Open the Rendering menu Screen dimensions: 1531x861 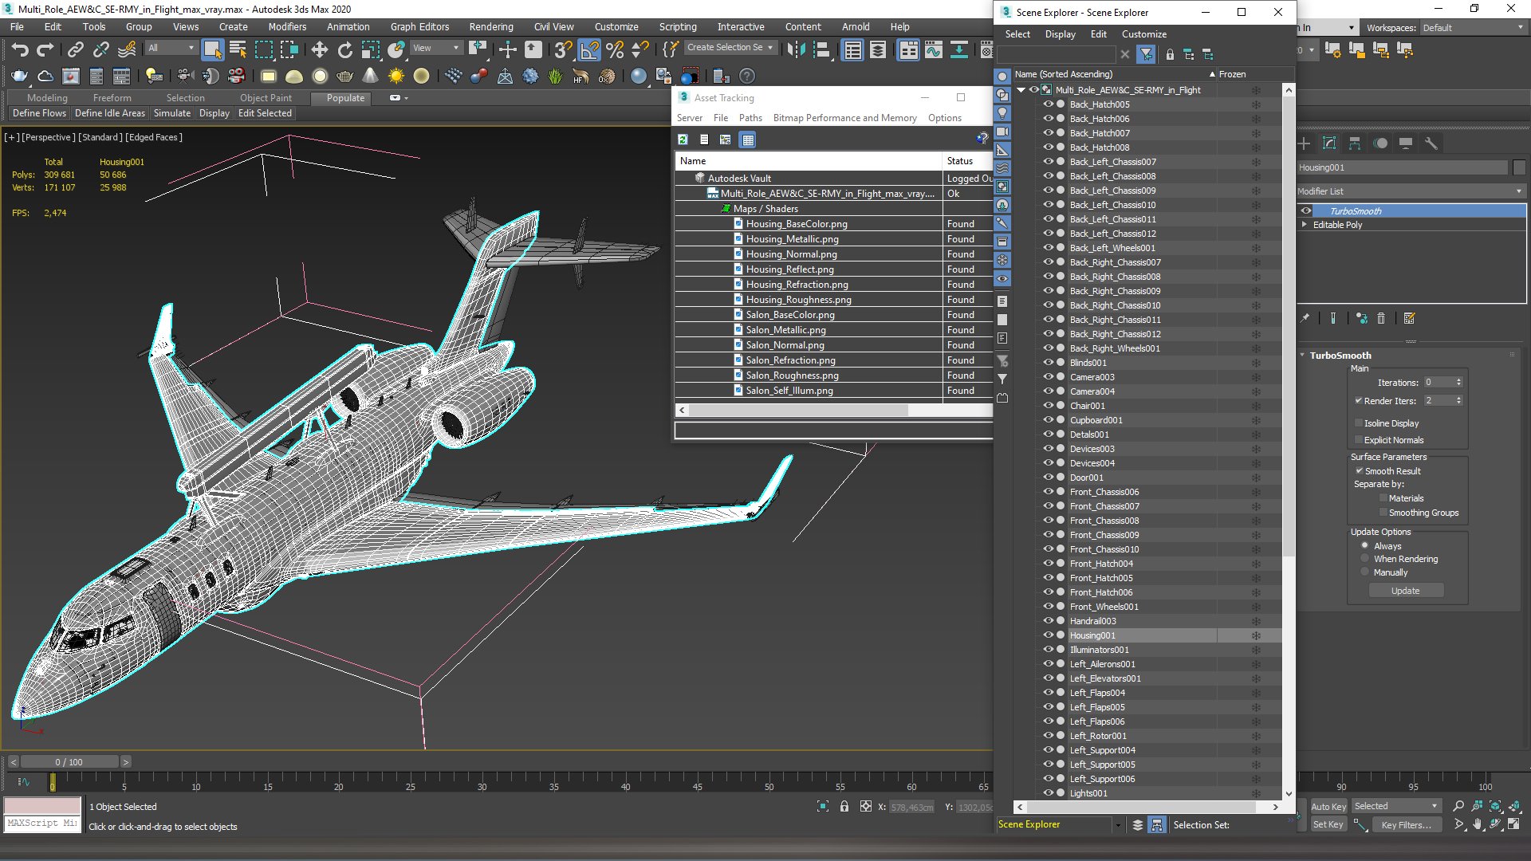[491, 27]
